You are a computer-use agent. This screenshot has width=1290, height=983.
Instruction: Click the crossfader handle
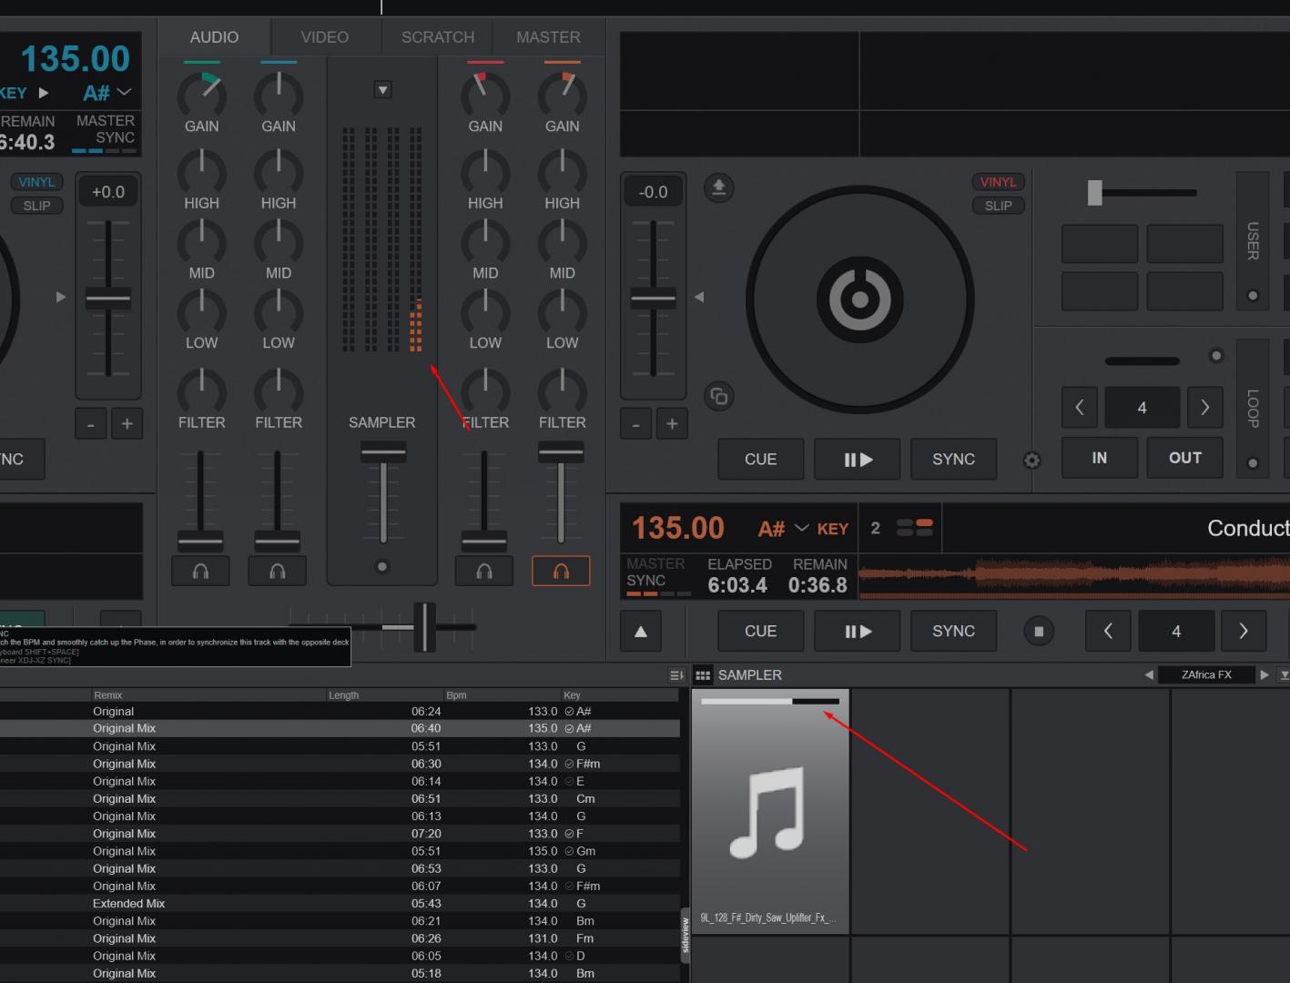click(424, 627)
